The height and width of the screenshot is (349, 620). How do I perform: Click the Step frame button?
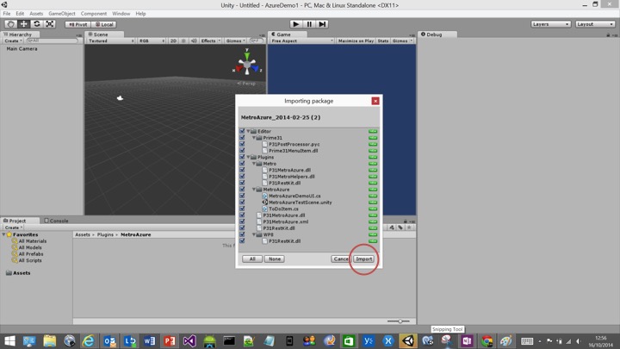pos(322,24)
